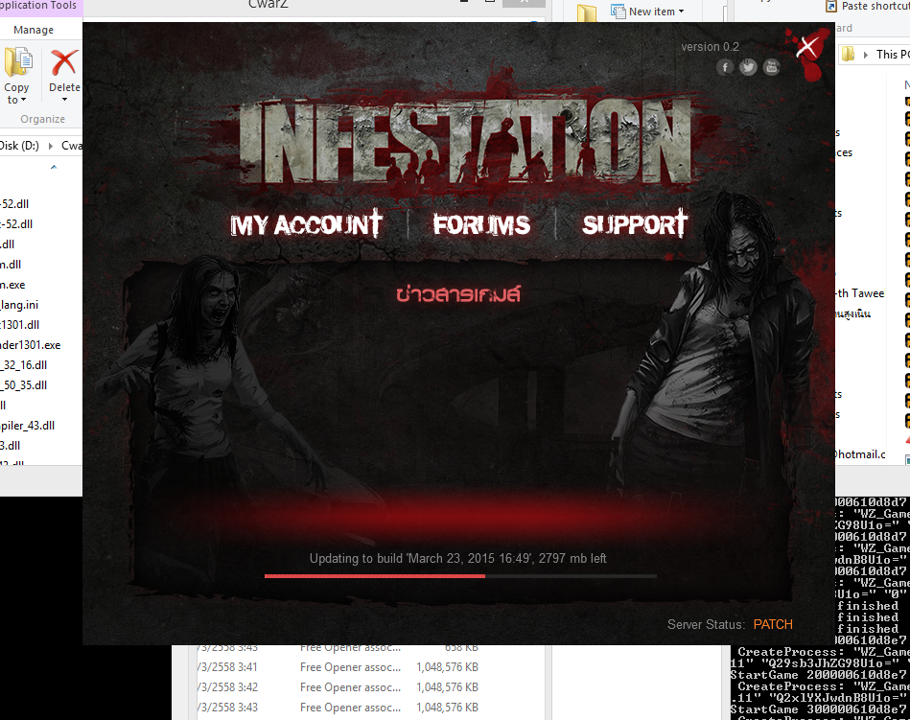The image size is (910, 720).
Task: Select the file ending in lang.ini
Action: 21,304
